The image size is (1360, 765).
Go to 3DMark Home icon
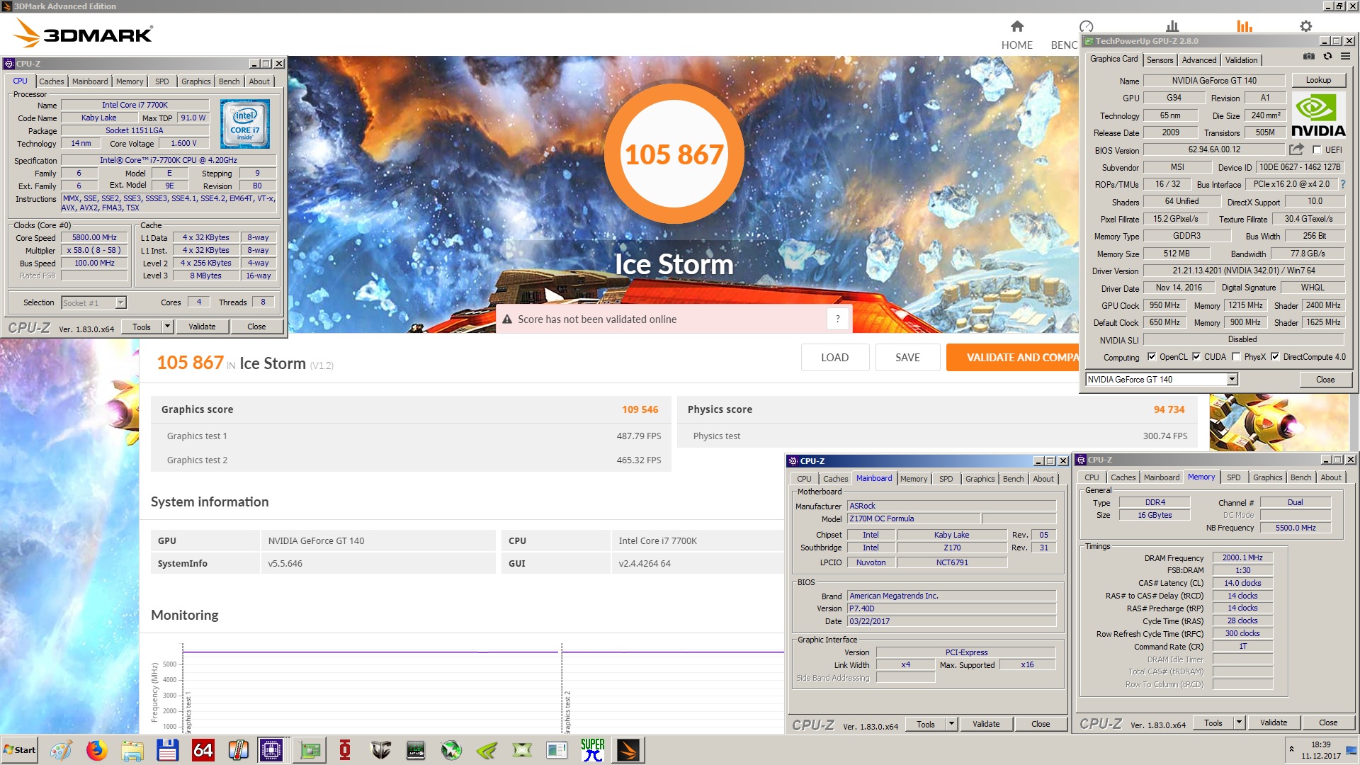click(x=1017, y=27)
